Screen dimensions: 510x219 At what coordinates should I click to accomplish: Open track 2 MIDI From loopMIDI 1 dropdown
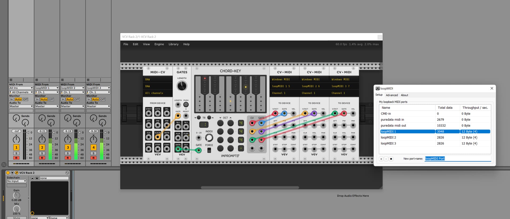click(47, 88)
